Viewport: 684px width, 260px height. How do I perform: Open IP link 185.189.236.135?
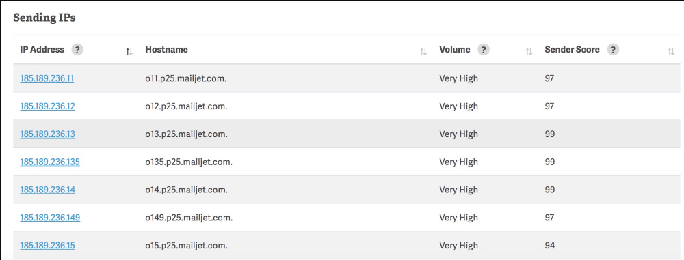coord(50,162)
